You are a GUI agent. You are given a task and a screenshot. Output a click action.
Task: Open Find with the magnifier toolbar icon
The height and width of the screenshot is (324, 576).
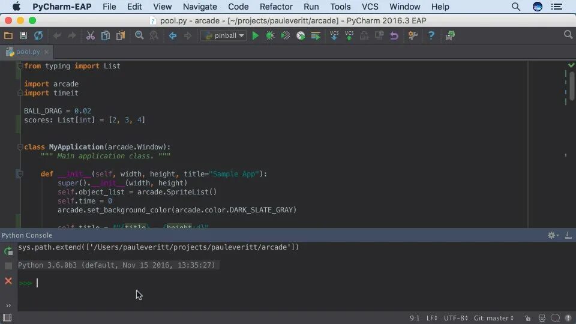coord(139,35)
